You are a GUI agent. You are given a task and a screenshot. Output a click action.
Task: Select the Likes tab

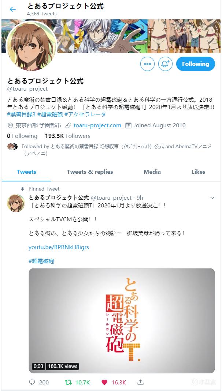tap(198, 172)
